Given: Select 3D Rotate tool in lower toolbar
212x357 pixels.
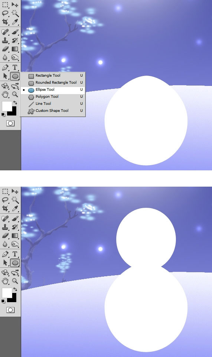Looking at the screenshot, I should pyautogui.click(x=5, y=273).
